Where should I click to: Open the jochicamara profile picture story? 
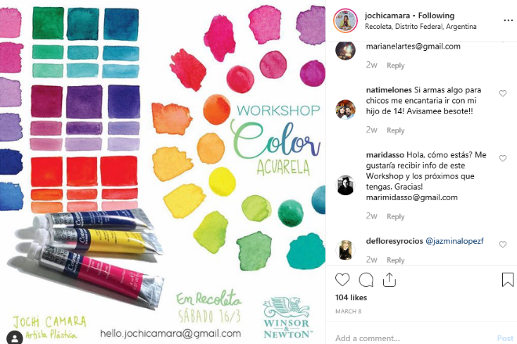345,20
